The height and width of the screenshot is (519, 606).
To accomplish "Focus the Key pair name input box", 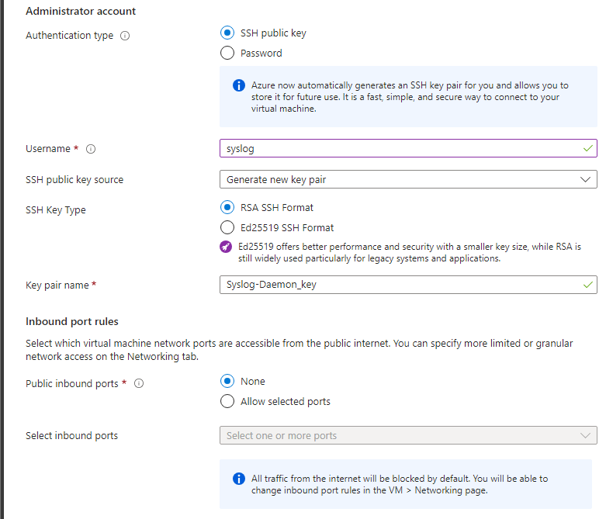I will (396, 285).
